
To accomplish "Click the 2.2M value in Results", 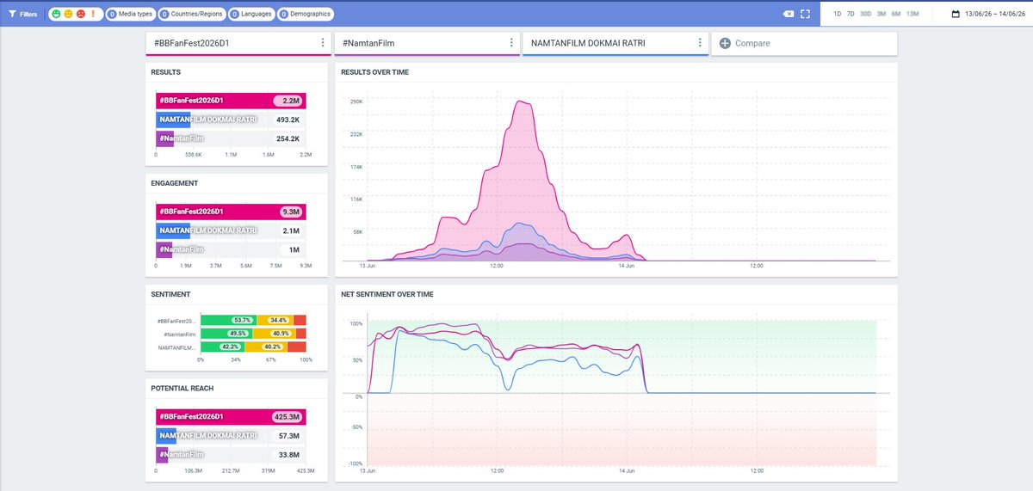I will (289, 101).
